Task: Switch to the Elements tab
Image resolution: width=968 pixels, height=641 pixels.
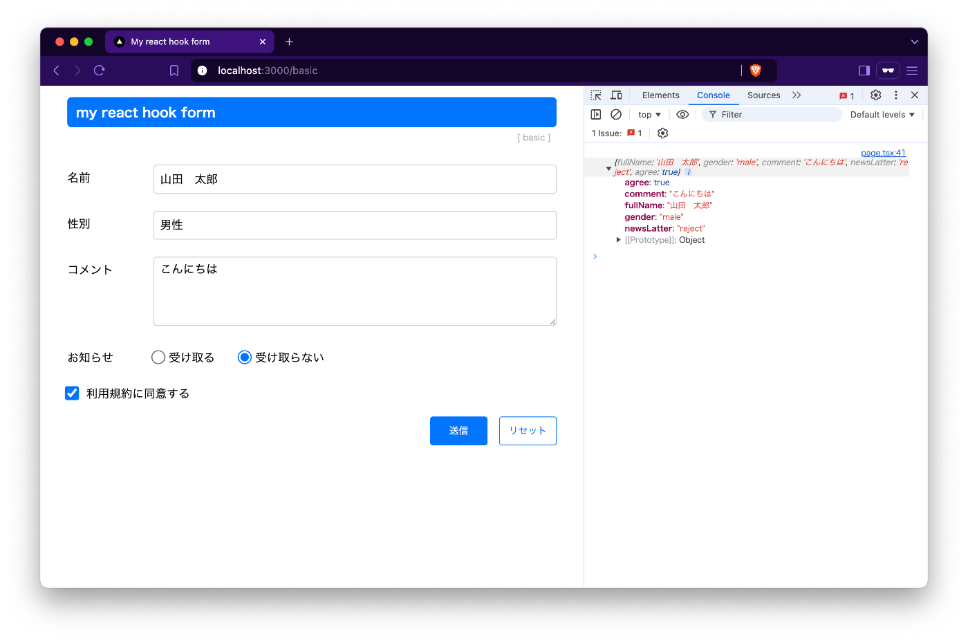Action: pyautogui.click(x=661, y=95)
